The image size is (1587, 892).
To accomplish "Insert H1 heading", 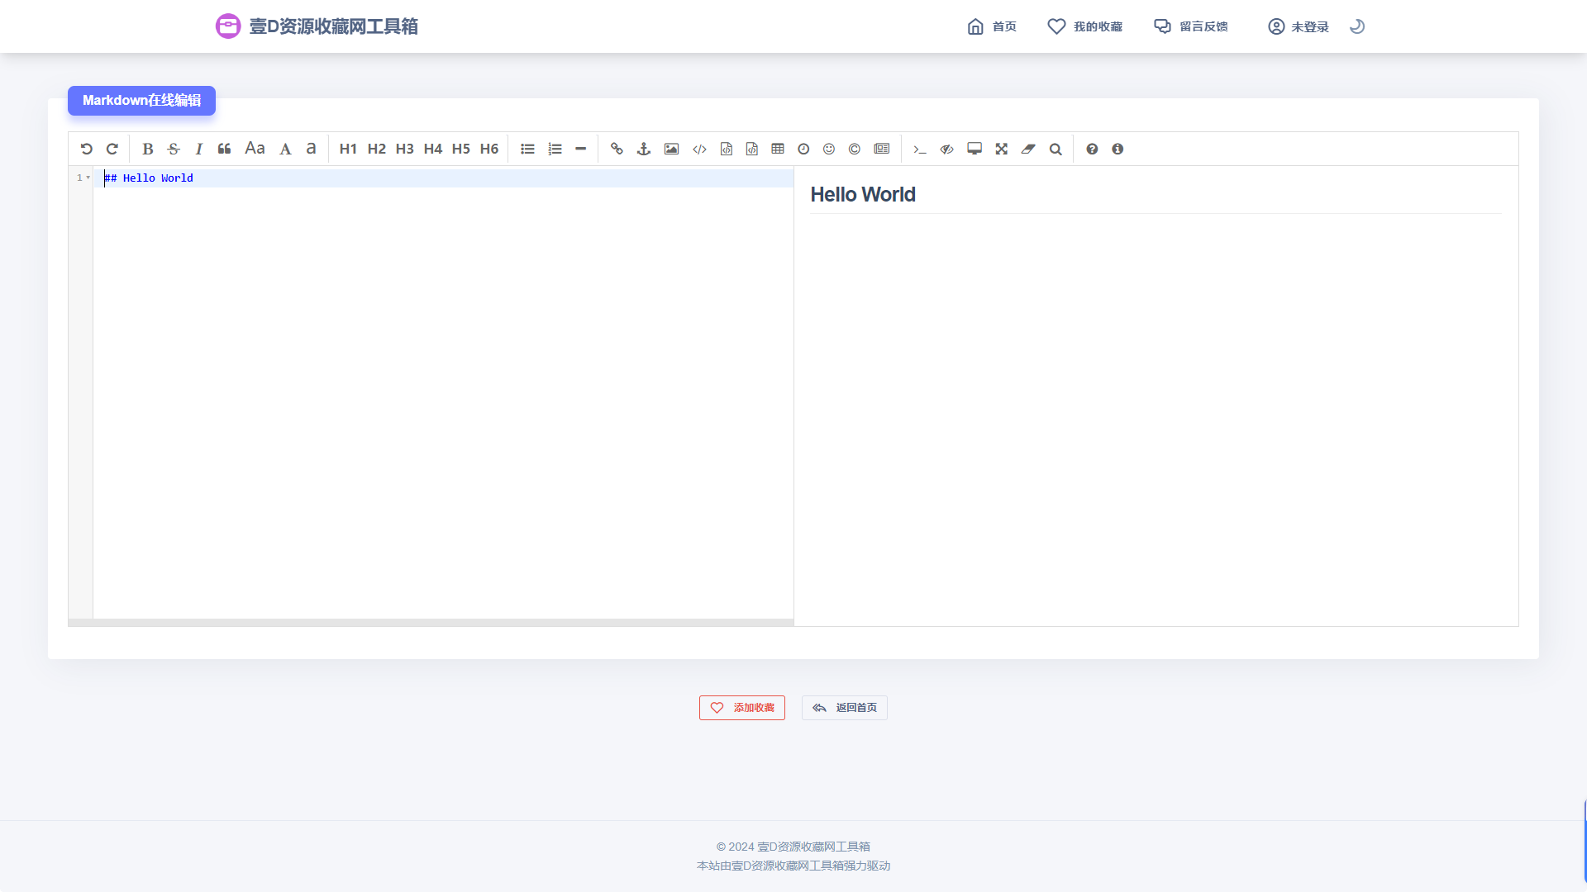I will pos(348,149).
